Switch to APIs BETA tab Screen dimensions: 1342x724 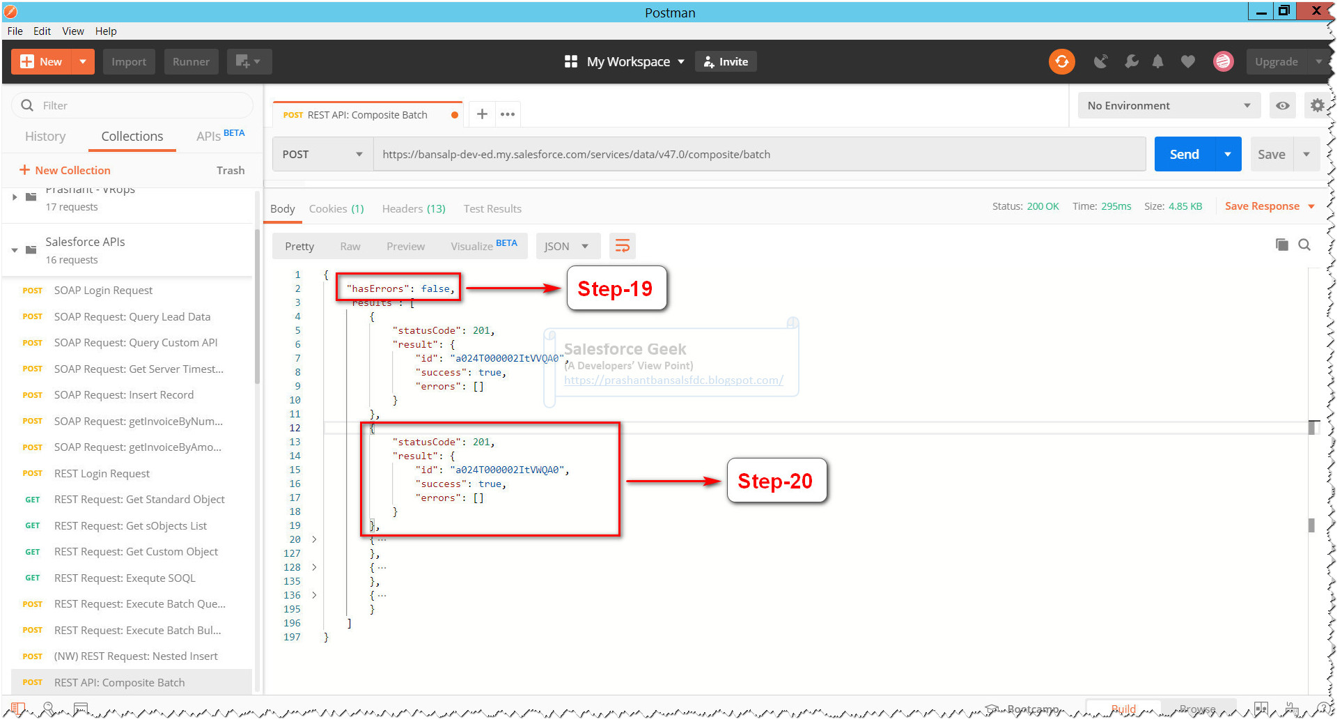coord(220,135)
